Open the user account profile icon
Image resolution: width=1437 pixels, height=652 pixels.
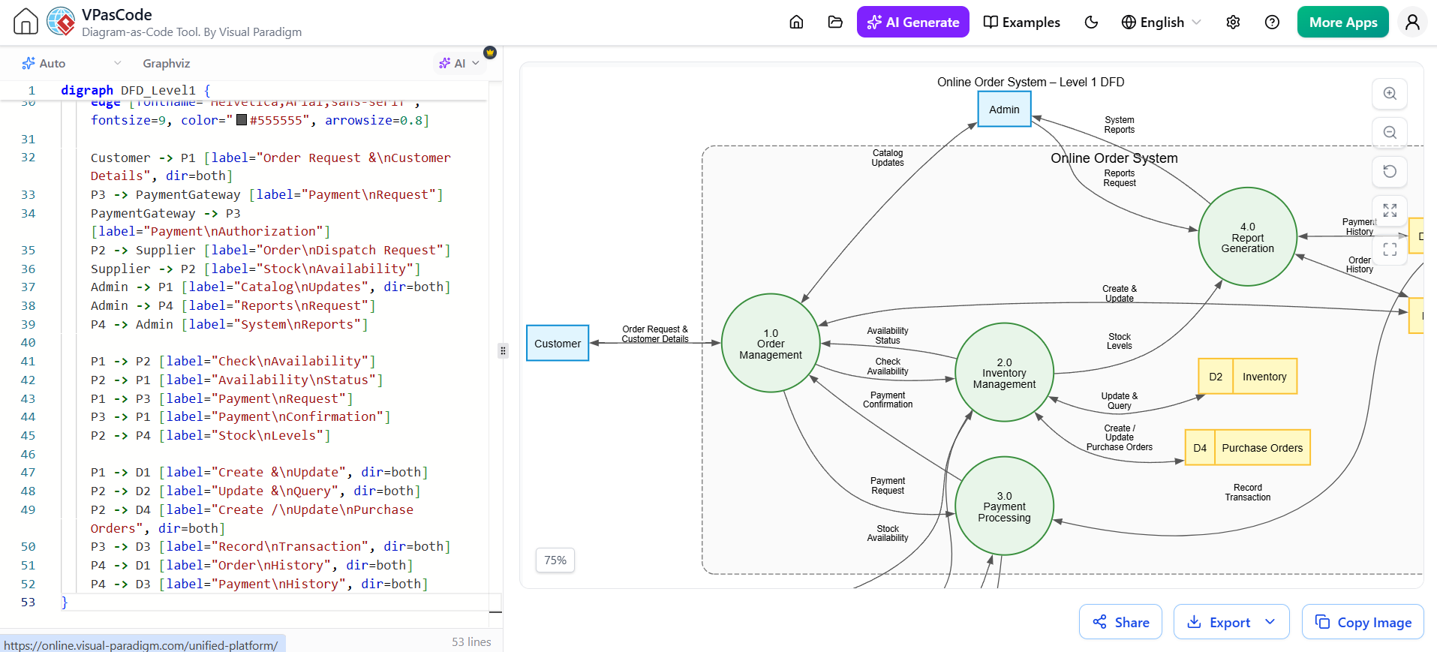click(x=1411, y=22)
